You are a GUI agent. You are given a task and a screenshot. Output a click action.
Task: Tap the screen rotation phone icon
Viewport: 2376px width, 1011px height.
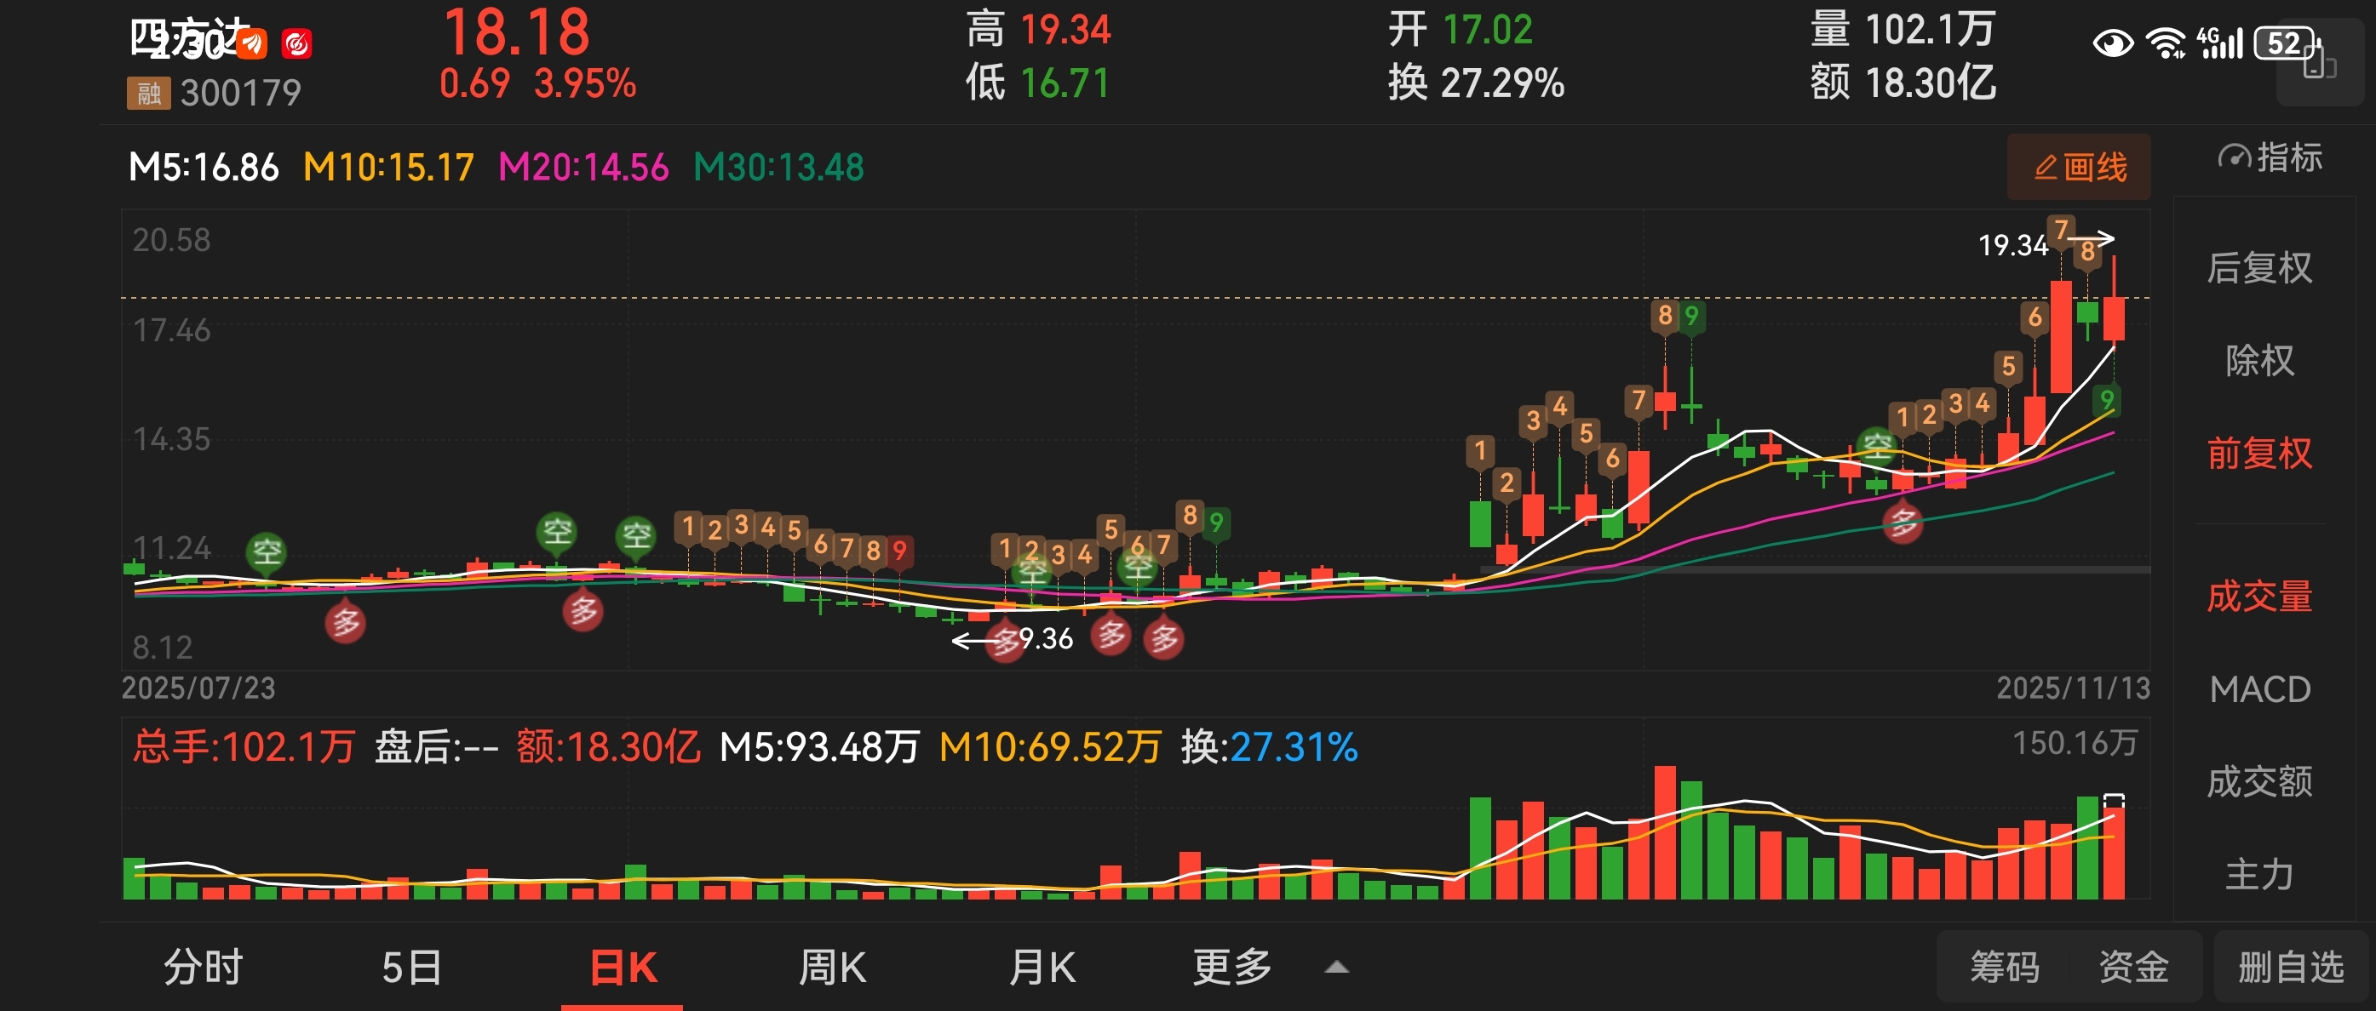pyautogui.click(x=2317, y=65)
